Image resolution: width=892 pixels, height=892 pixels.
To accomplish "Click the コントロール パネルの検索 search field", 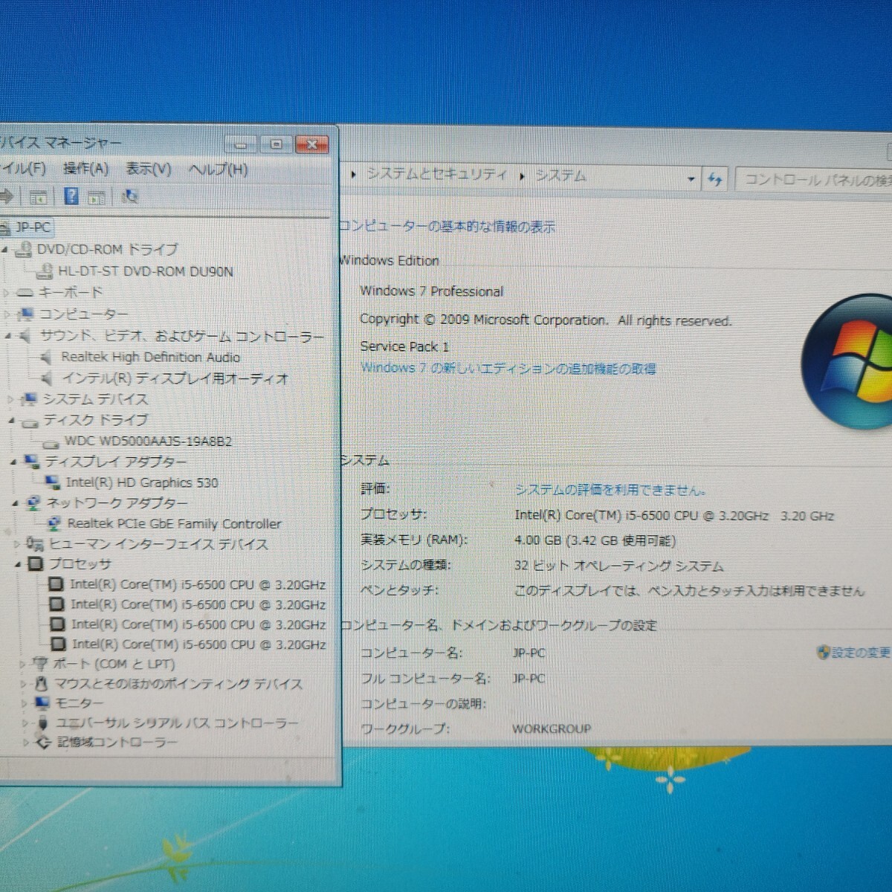I will 814,180.
